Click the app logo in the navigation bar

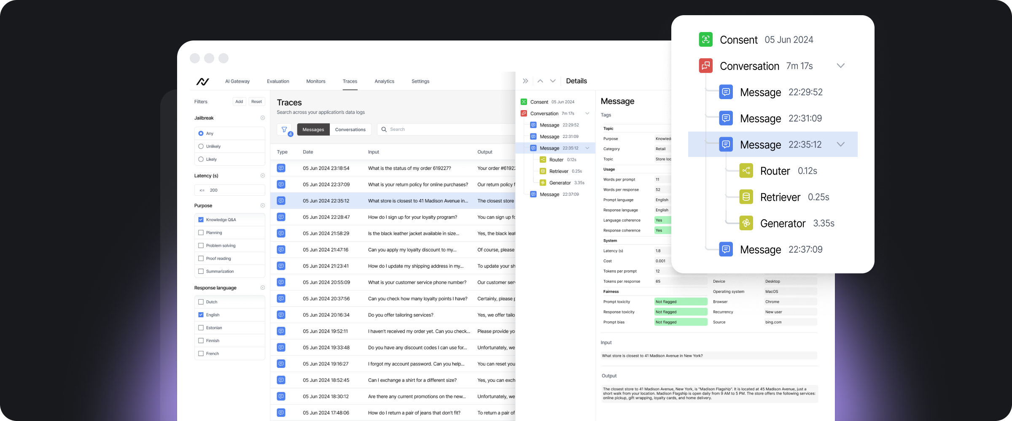point(202,81)
